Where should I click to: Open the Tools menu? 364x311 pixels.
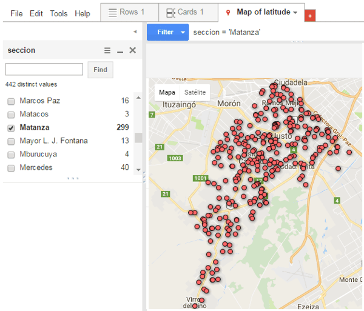59,13
